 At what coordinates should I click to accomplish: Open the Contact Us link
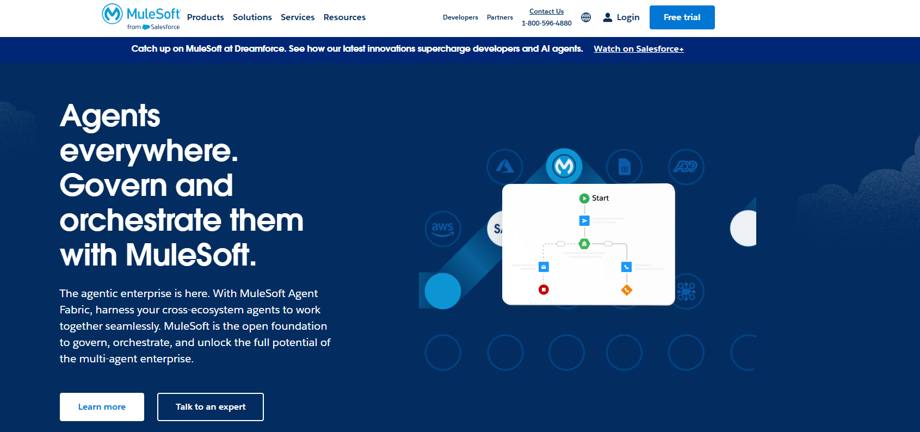pos(546,11)
